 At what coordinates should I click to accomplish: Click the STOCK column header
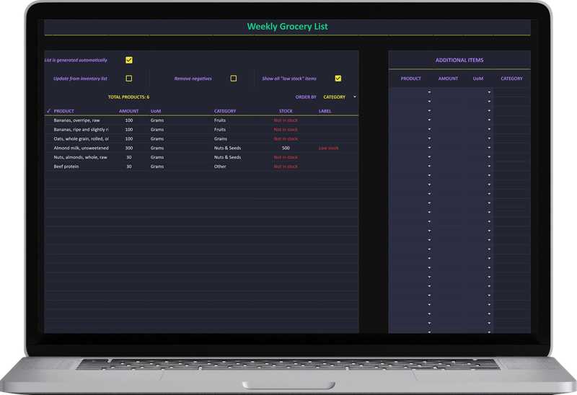point(286,111)
